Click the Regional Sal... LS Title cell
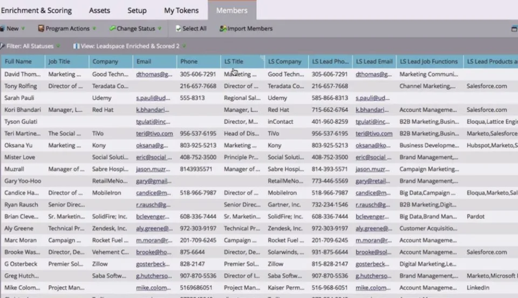The height and width of the screenshot is (298, 518). [x=242, y=98]
